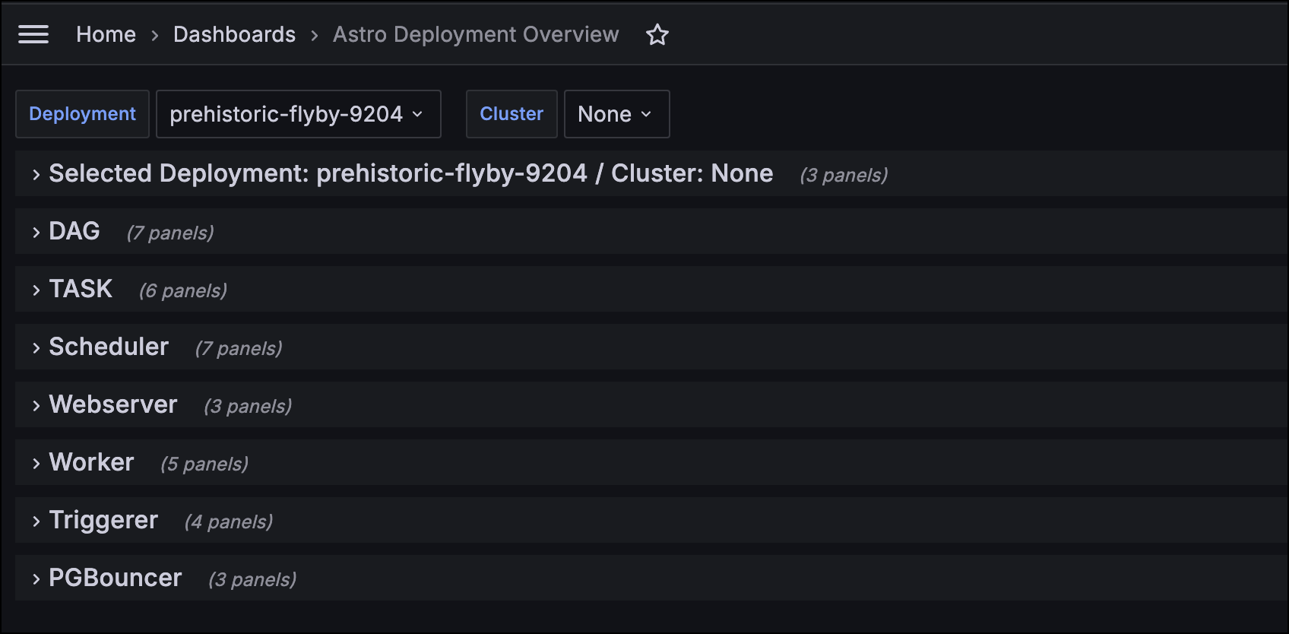Click the Webserver row title
Screen dimensions: 1289x634
[x=113, y=404]
